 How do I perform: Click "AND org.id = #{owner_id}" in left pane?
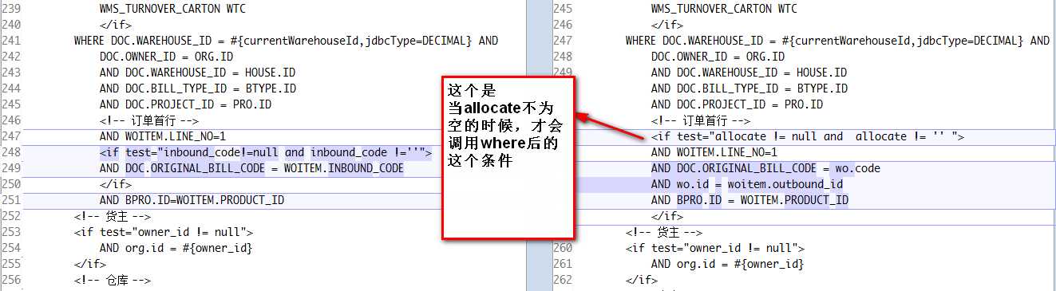[176, 248]
